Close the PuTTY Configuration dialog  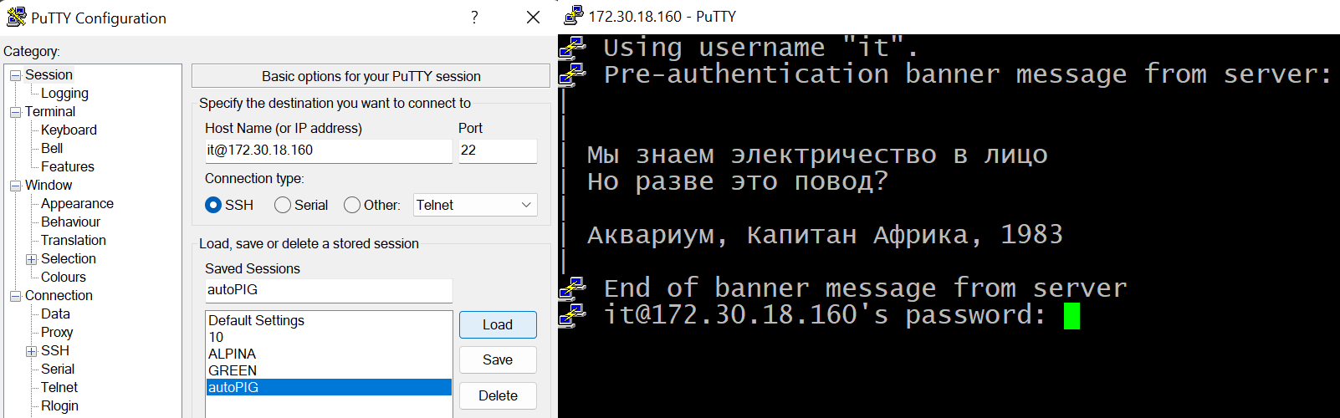[x=533, y=17]
